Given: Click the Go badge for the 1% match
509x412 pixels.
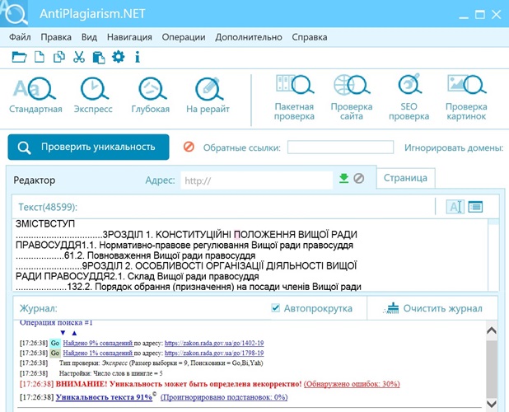Looking at the screenshot, I should [55, 353].
